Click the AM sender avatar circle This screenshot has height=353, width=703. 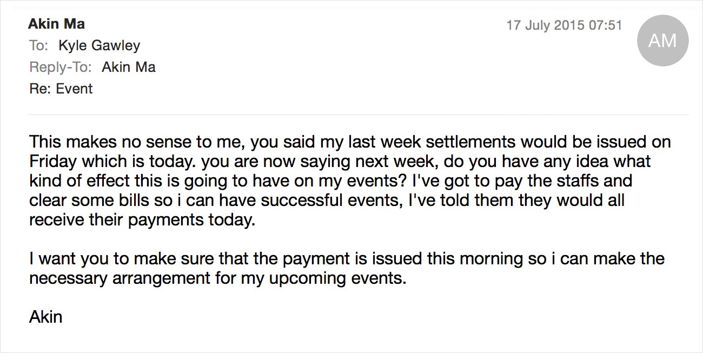click(662, 41)
